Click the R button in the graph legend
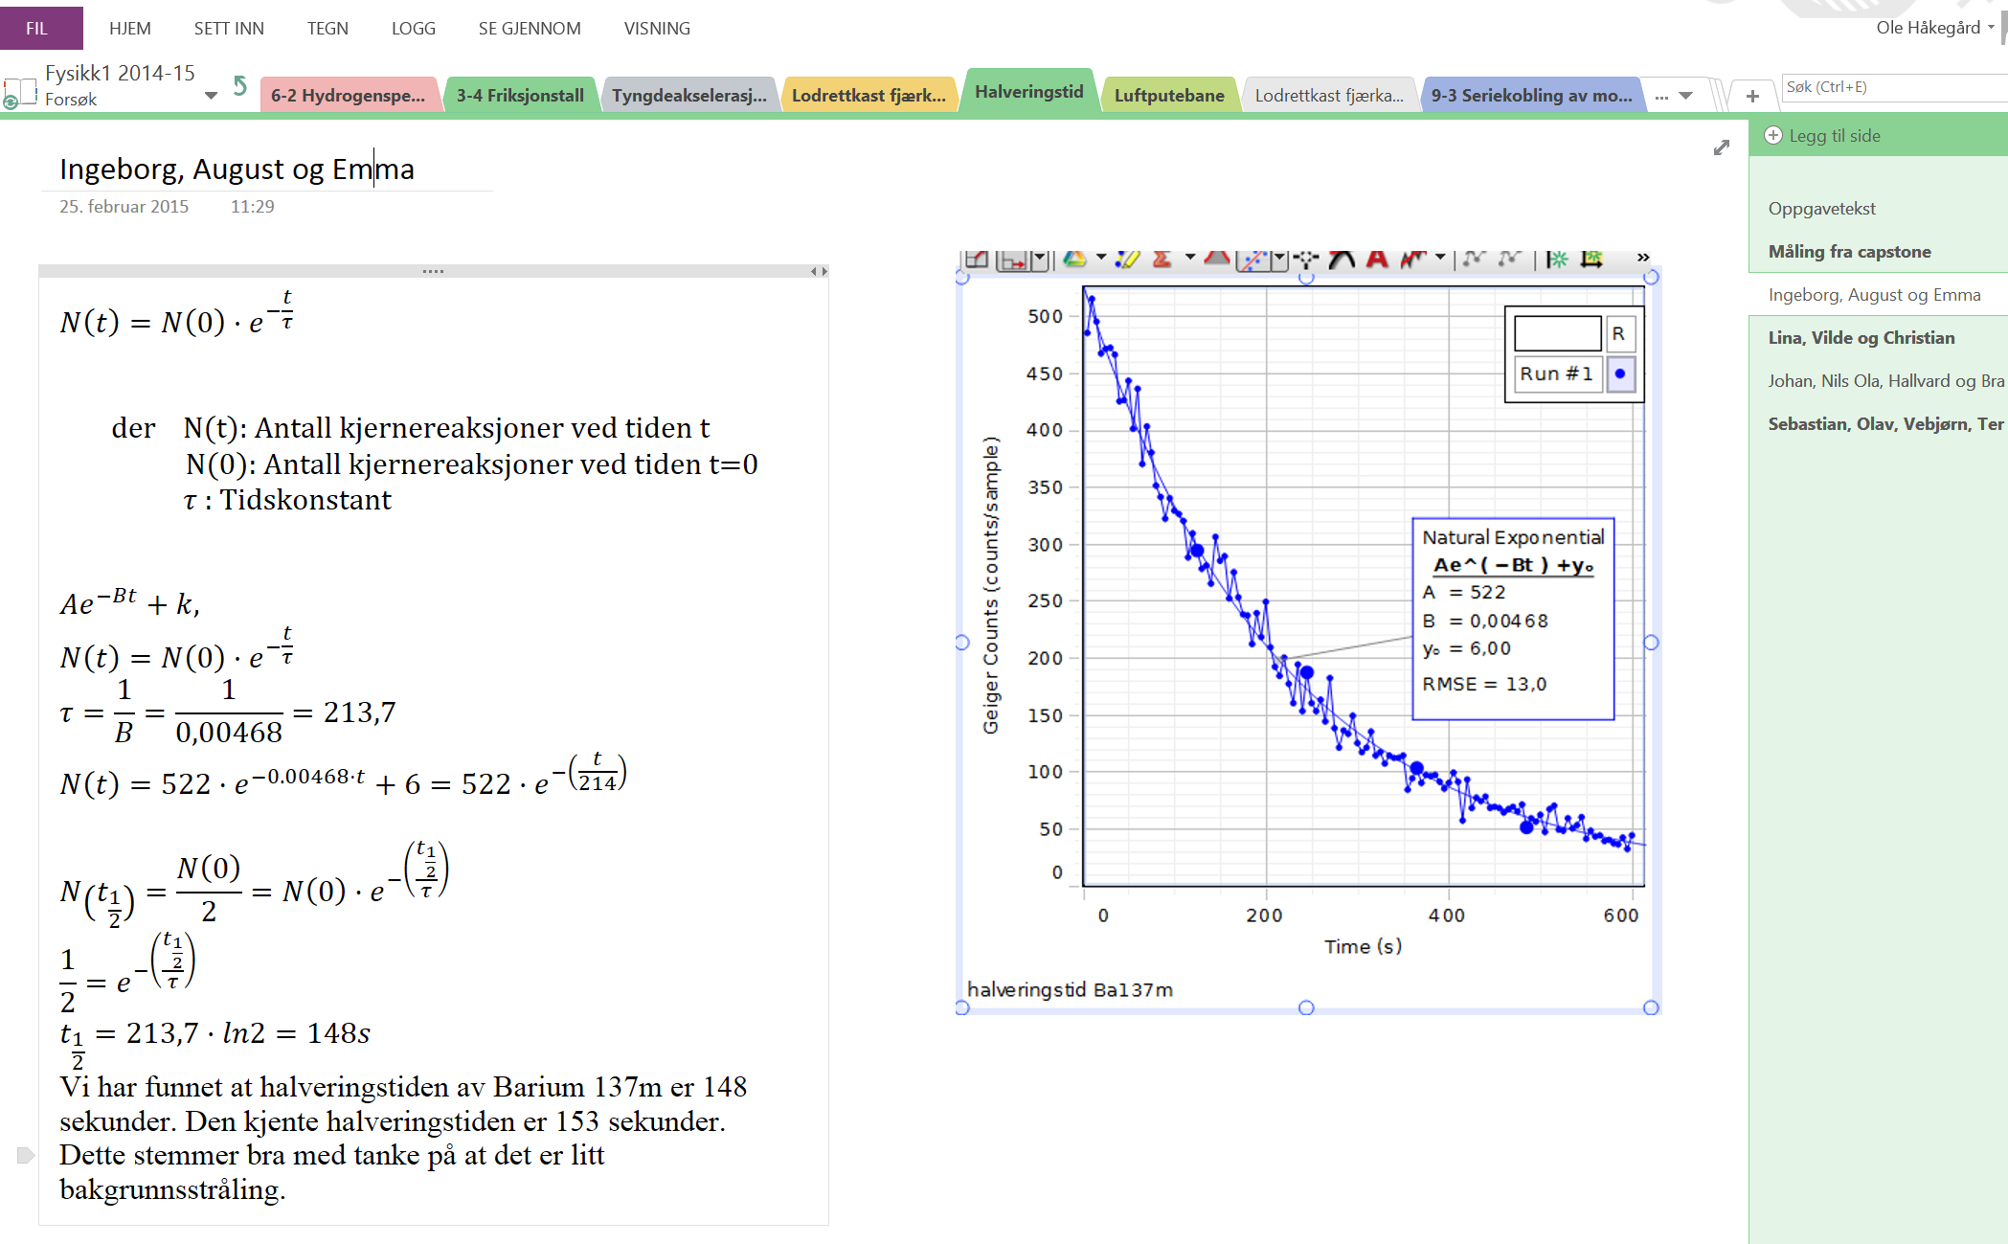Screen dimensions: 2008x1244 click(1618, 333)
